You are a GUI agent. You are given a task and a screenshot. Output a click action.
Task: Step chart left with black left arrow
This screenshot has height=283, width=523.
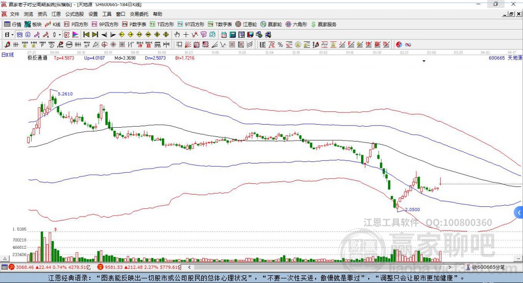coord(104,35)
